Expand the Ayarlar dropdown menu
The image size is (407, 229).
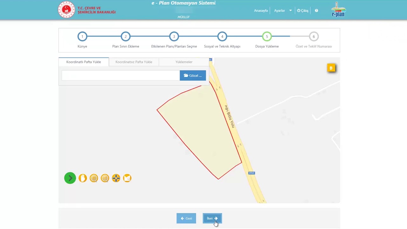283,10
